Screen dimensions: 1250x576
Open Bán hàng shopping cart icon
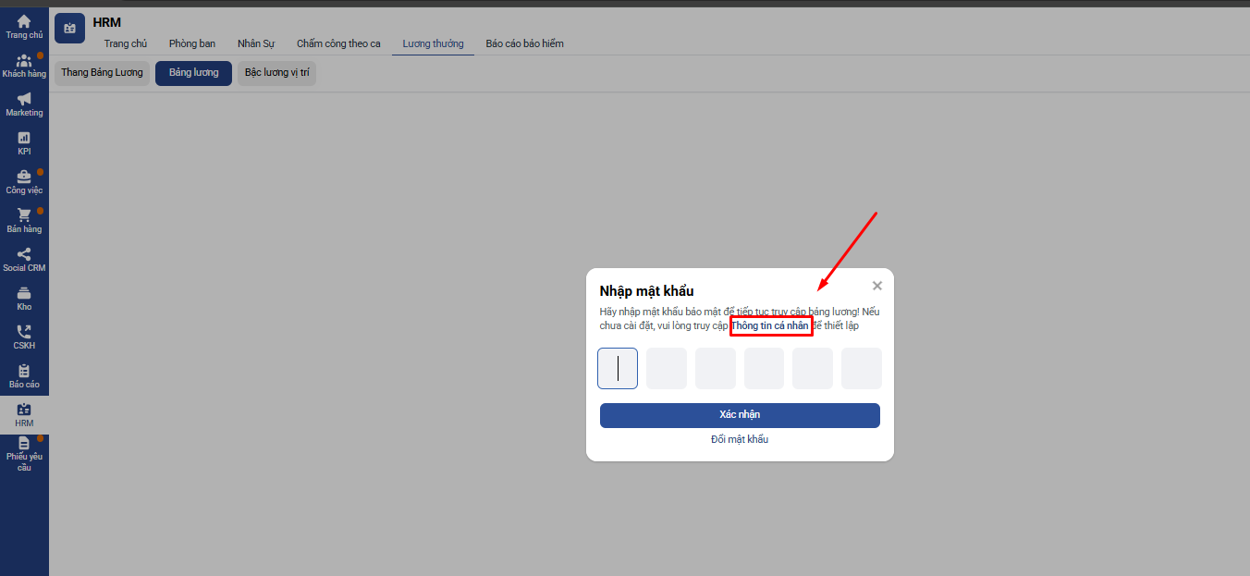click(x=24, y=215)
